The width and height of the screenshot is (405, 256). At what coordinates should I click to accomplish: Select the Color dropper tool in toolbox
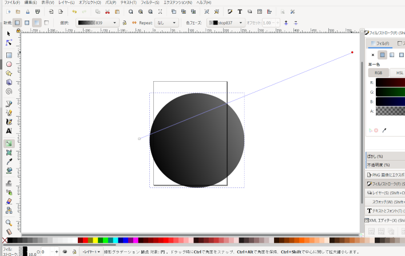pyautogui.click(x=9, y=162)
